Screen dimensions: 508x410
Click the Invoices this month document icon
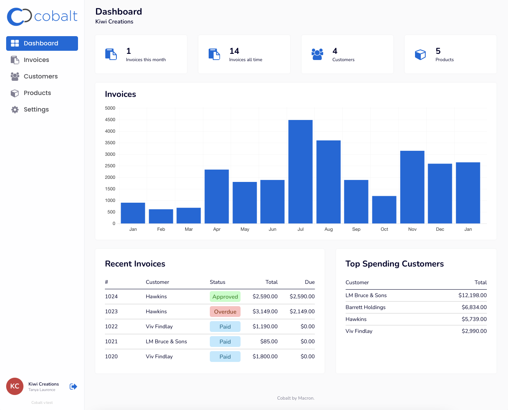[x=111, y=54]
